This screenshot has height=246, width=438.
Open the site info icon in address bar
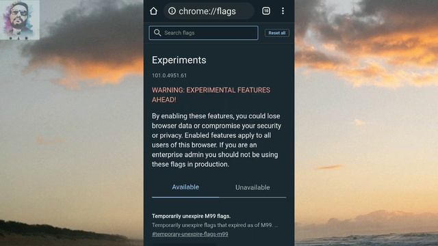(172, 11)
